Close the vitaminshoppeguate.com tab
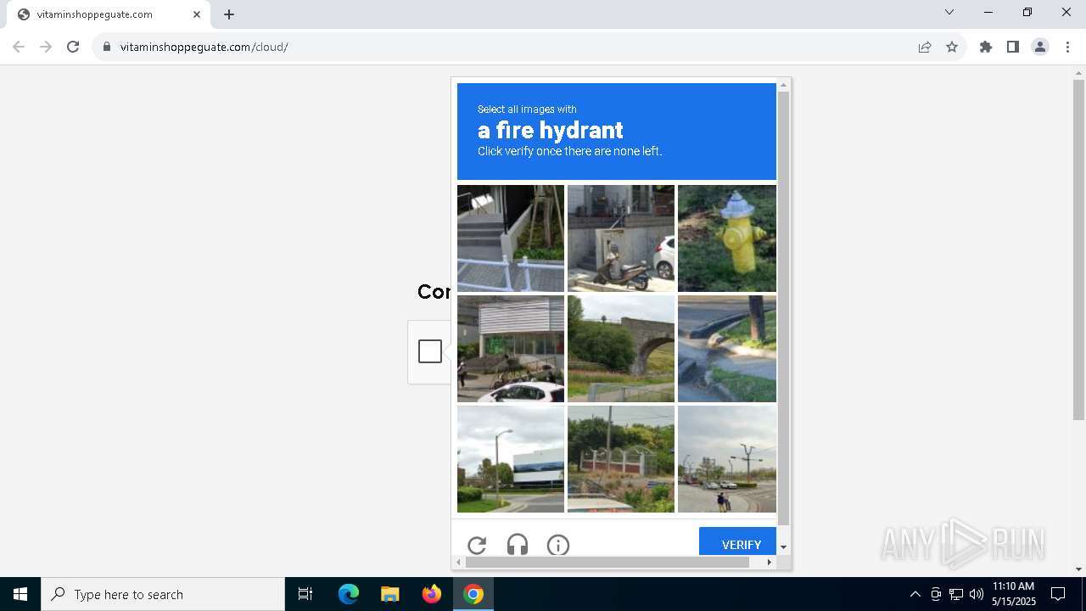The height and width of the screenshot is (611, 1086). 197,14
